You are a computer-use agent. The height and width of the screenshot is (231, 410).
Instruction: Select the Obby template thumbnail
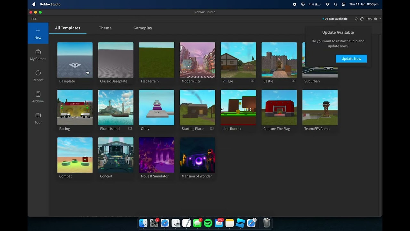tap(156, 107)
